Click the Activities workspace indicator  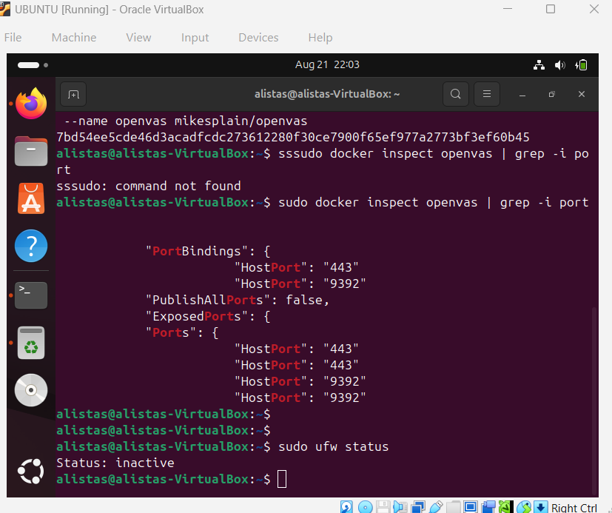[x=32, y=65]
